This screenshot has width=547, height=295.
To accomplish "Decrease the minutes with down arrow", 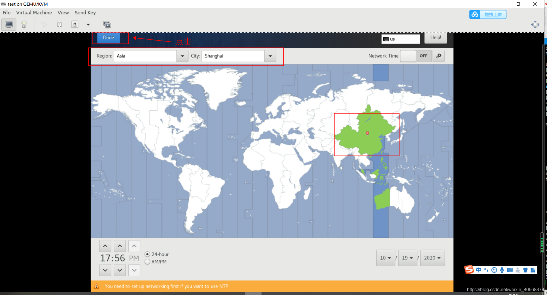I will [x=120, y=270].
